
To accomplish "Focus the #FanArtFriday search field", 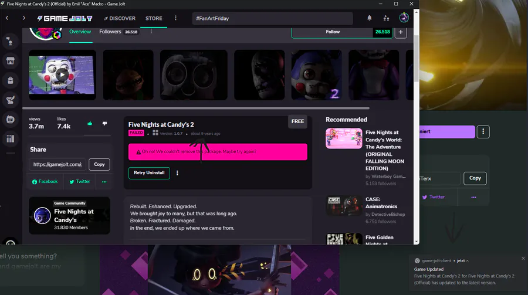I will 272,19.
